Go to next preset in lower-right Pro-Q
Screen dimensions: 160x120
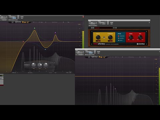[140, 57]
